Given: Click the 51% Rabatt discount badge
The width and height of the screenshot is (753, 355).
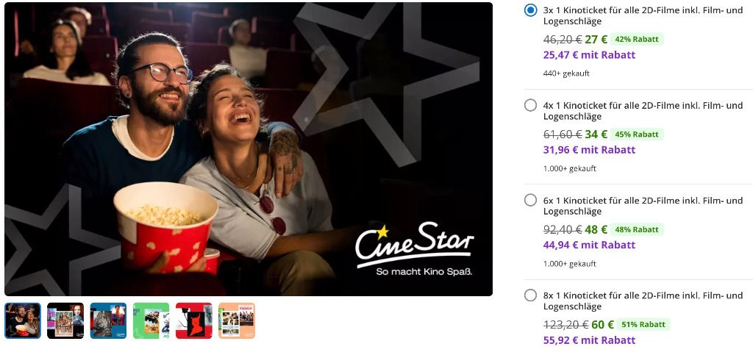Looking at the screenshot, I should [643, 324].
